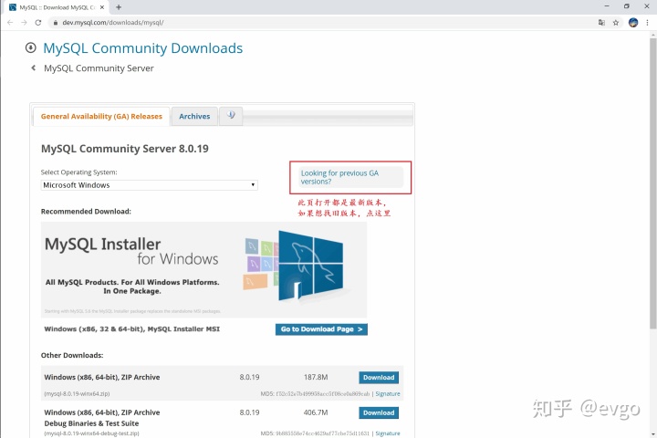
Task: Click the Go to Download Page button
Action: click(321, 329)
